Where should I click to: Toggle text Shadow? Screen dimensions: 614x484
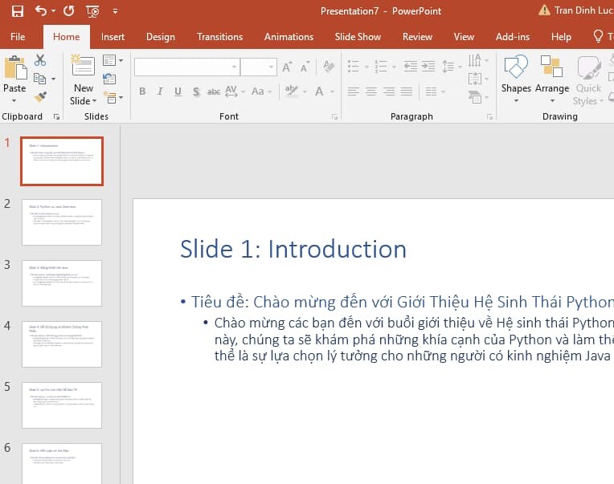pos(196,92)
